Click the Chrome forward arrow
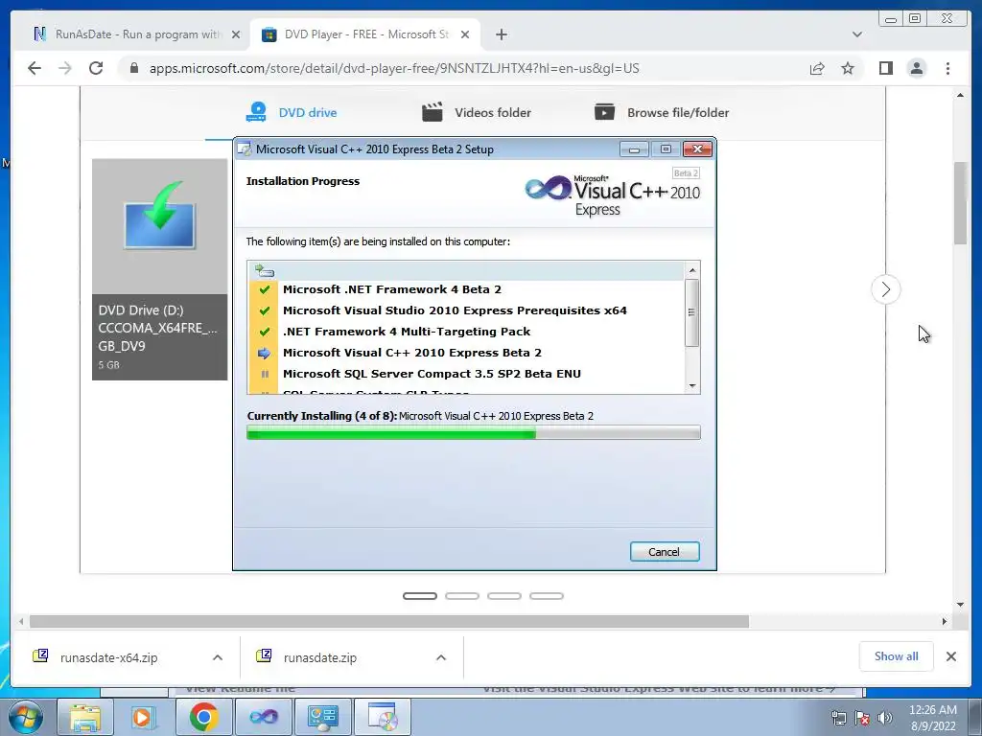 (x=65, y=68)
